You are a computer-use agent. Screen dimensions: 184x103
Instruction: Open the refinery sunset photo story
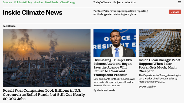47,58
